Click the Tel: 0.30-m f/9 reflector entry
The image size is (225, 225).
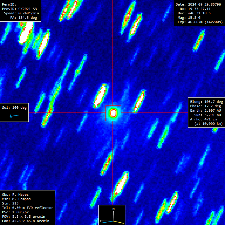(x=28, y=208)
